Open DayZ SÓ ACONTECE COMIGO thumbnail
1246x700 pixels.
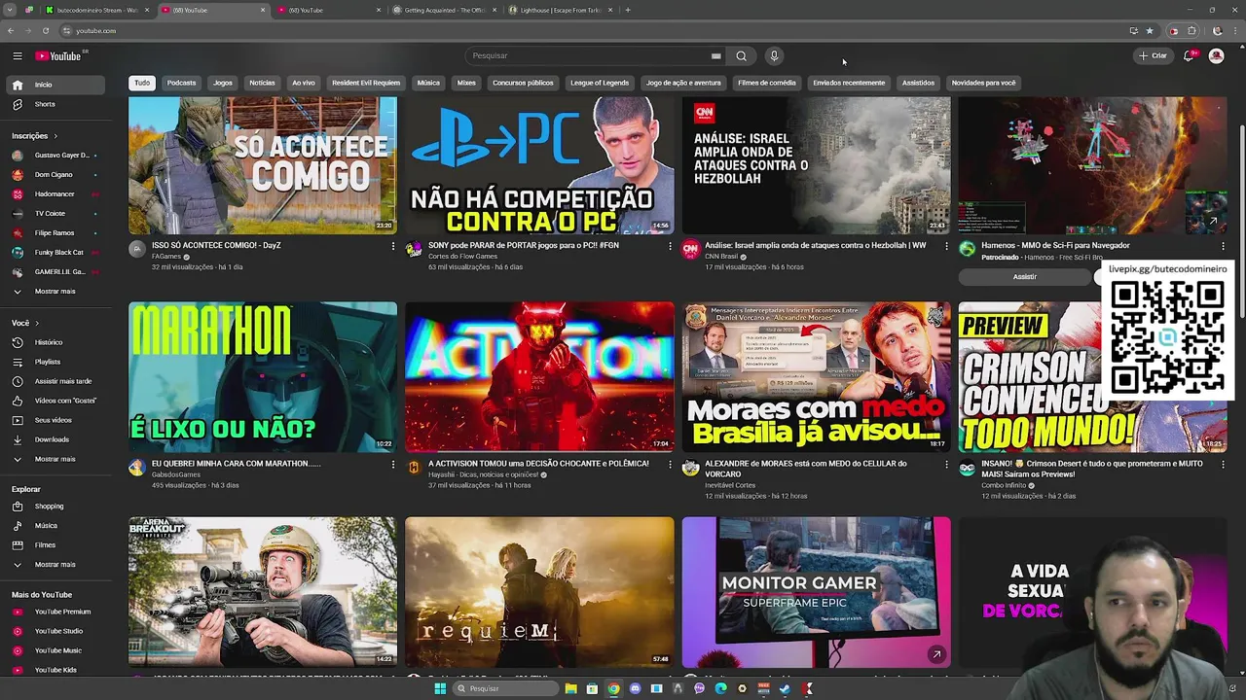[x=263, y=165]
